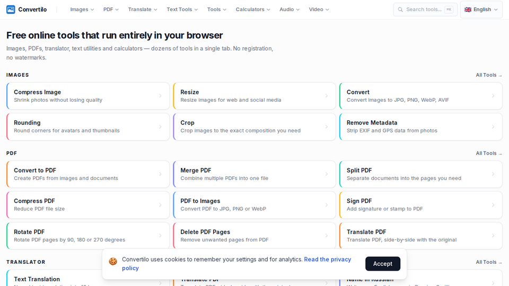Screen dimensions: 509x286
Task: Open the Split PDF tool
Action: [420, 174]
